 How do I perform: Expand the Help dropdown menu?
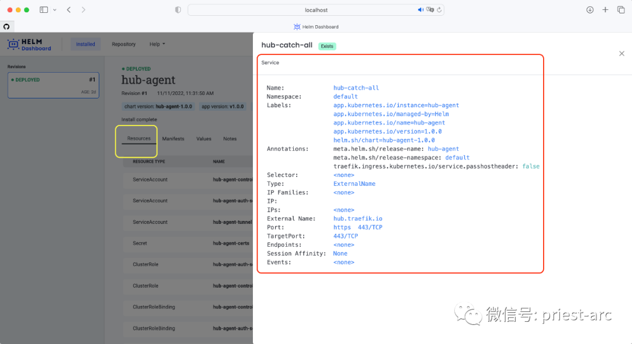157,44
